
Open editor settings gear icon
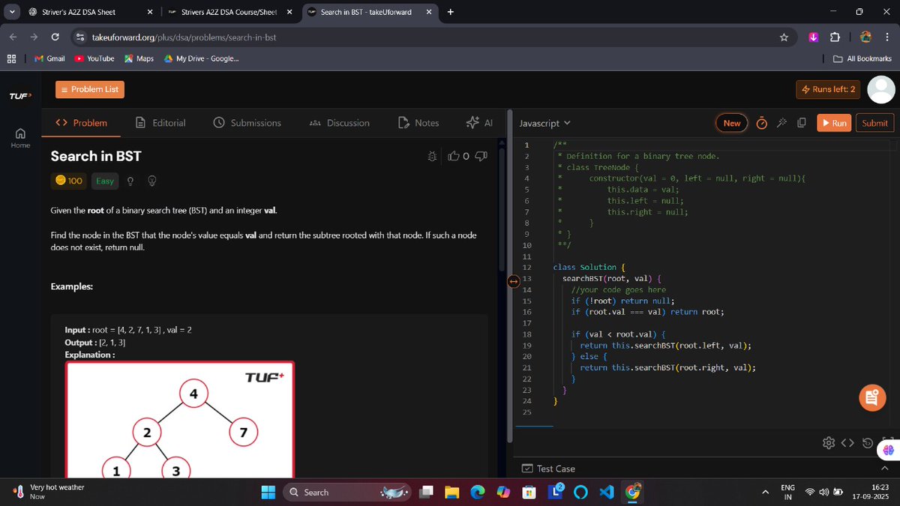[829, 443]
